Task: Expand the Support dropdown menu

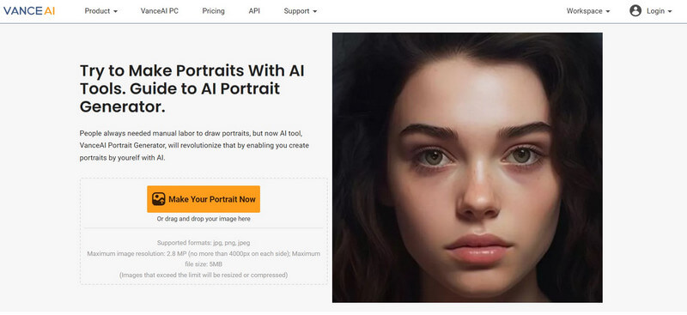Action: click(x=300, y=11)
